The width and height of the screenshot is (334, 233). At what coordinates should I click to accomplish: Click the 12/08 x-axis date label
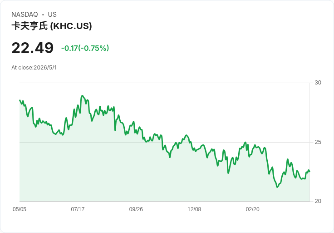(x=194, y=209)
